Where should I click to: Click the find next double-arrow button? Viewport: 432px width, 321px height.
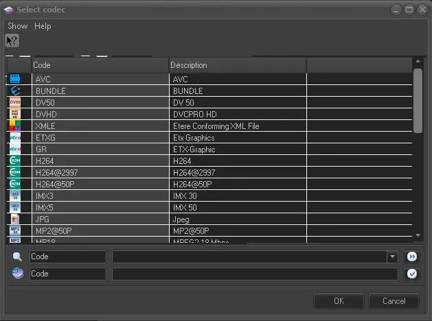click(x=412, y=257)
